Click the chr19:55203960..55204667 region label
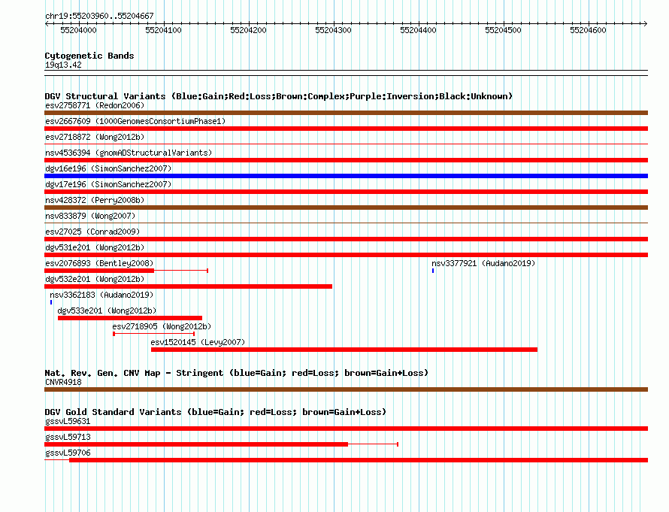 [x=99, y=16]
